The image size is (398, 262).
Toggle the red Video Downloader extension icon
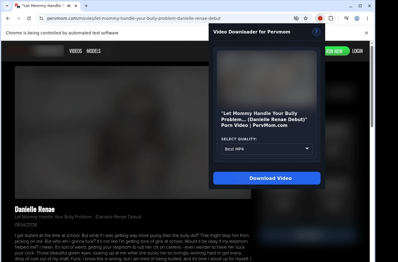(x=320, y=19)
